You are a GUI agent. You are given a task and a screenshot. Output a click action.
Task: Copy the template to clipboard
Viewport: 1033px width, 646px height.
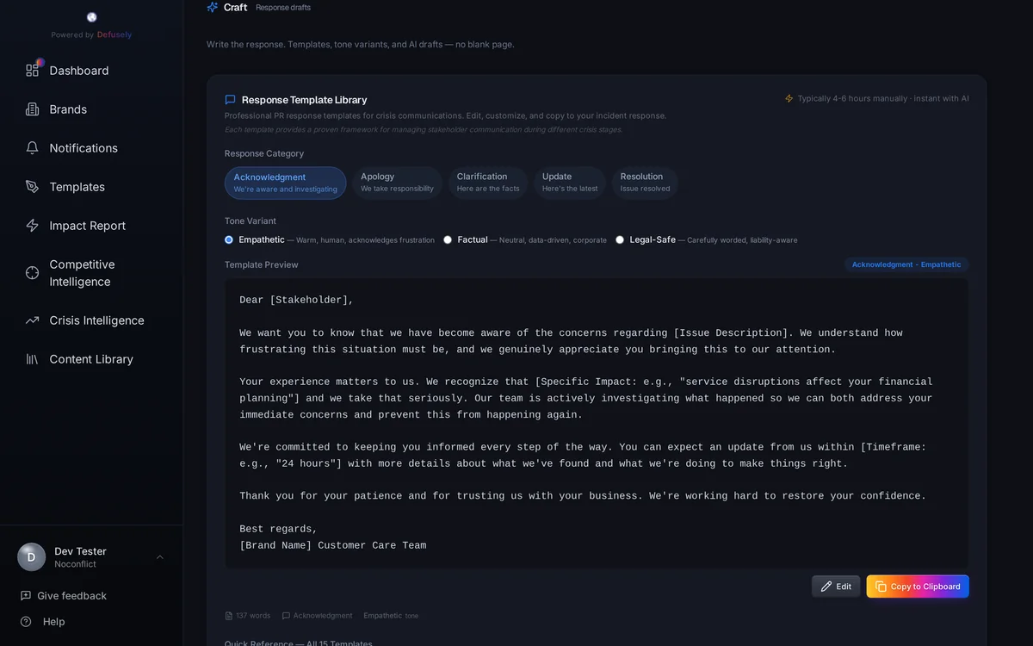(x=917, y=586)
